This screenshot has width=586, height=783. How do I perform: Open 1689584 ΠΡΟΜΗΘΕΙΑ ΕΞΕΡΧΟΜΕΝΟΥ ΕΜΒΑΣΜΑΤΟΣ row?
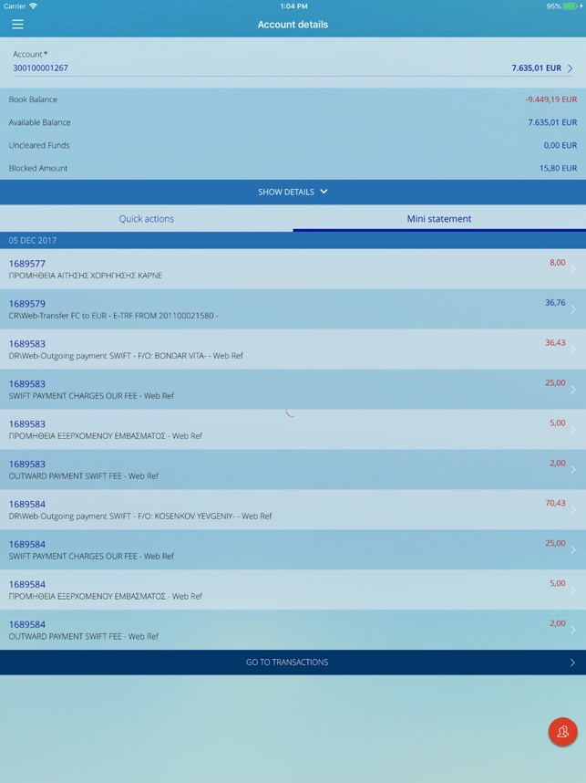coord(293,590)
